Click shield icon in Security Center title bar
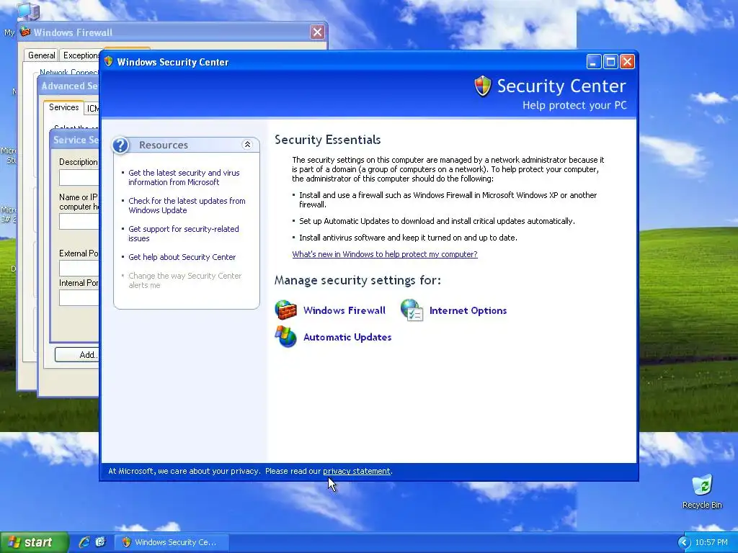The image size is (738, 553). tap(109, 62)
